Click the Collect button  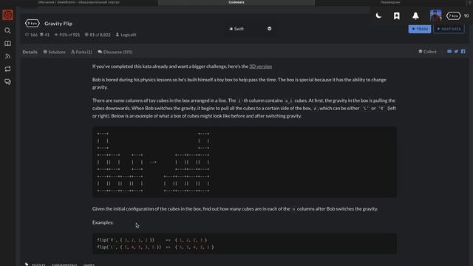pyautogui.click(x=427, y=52)
